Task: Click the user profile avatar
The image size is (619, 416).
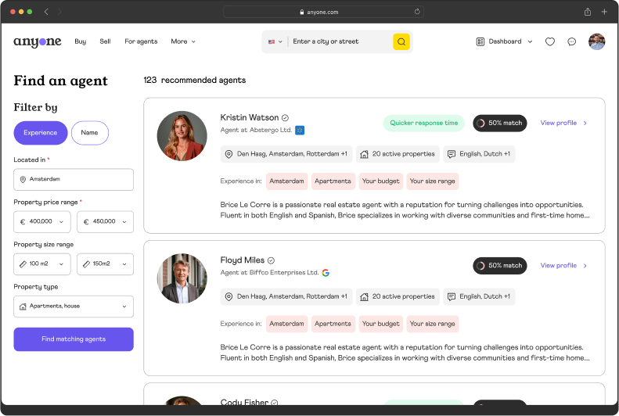Action: [597, 41]
